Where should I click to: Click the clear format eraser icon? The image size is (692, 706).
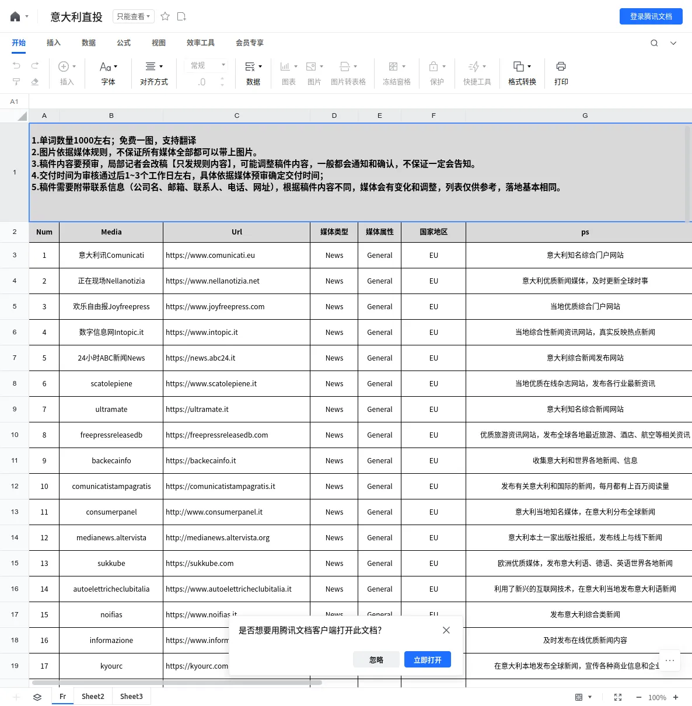[35, 82]
